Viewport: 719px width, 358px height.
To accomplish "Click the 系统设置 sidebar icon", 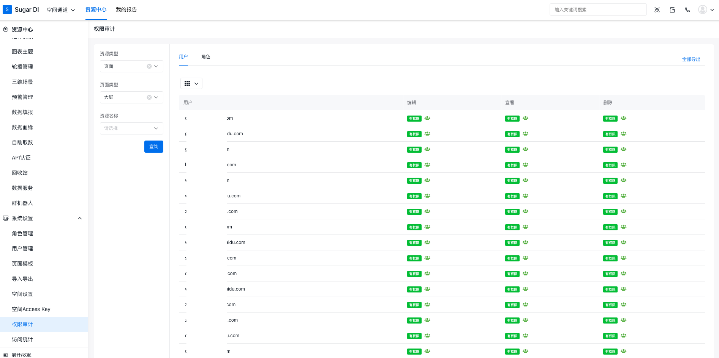I will 6,218.
